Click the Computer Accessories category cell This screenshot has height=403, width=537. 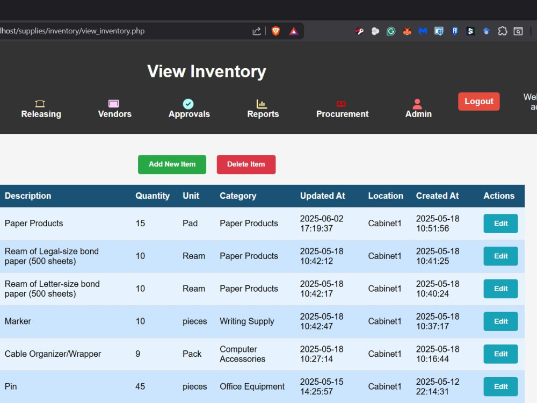tap(243, 354)
